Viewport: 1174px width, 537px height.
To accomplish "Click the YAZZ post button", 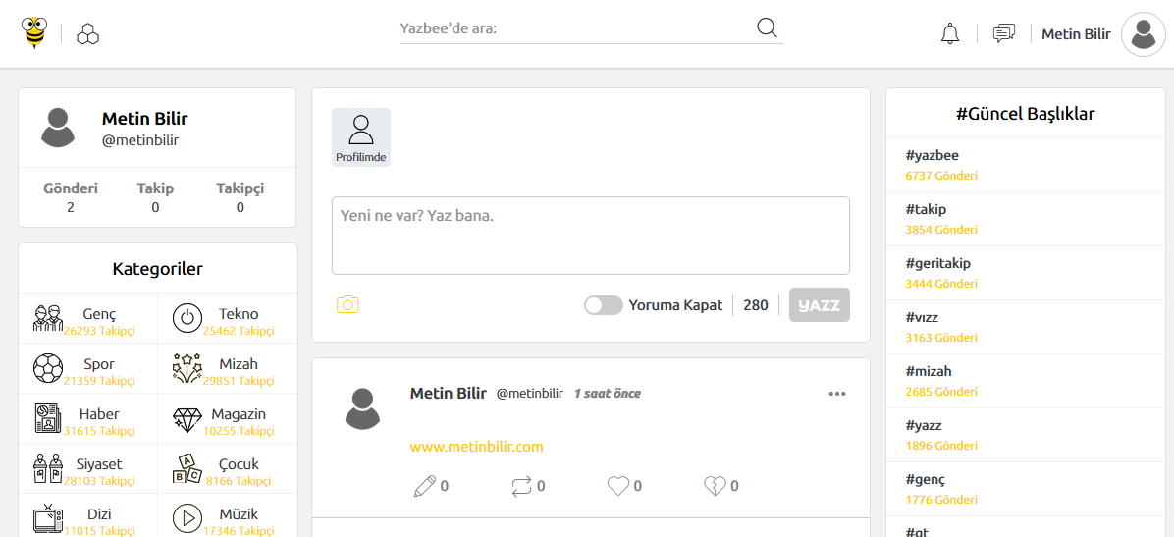I will [819, 305].
